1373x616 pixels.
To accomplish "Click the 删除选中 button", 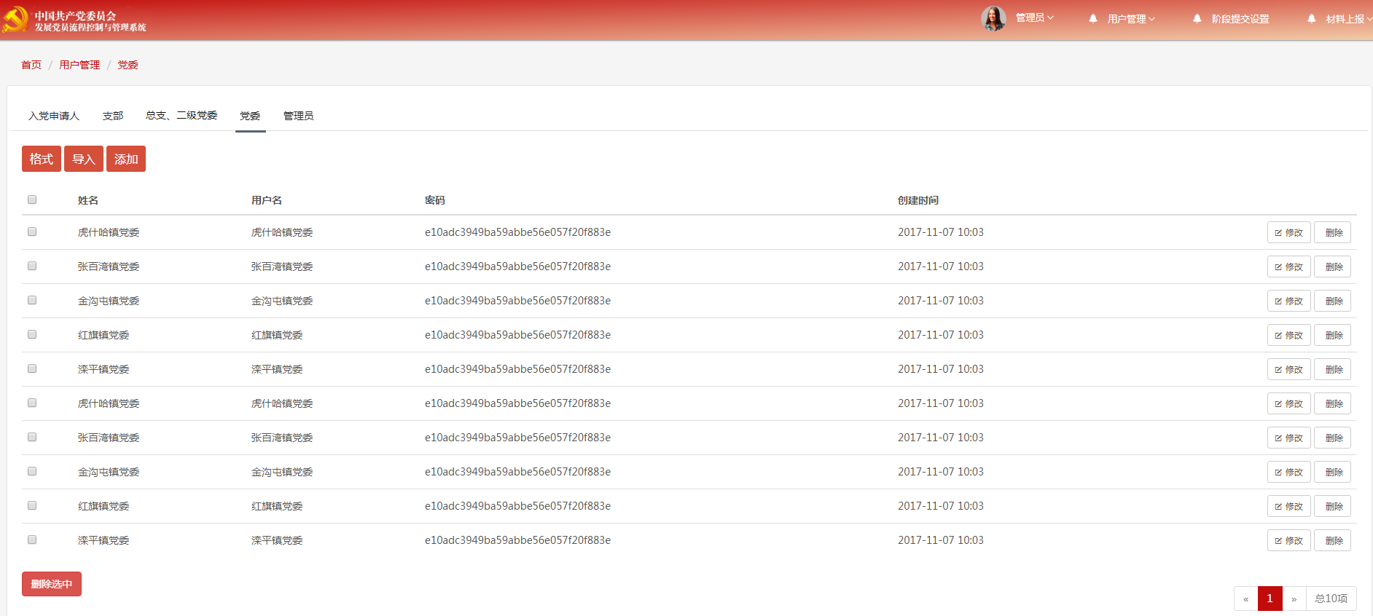I will coord(52,584).
